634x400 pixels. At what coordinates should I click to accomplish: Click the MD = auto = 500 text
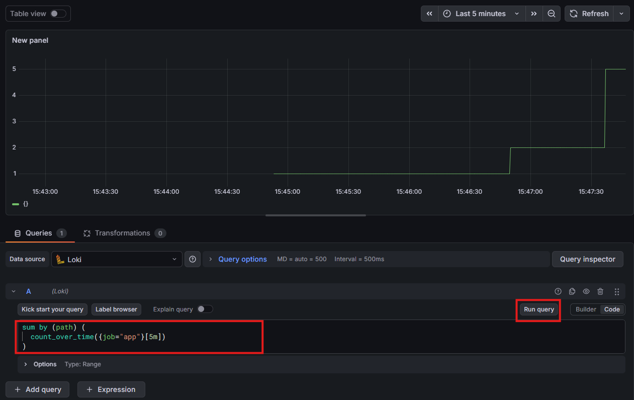tap(302, 259)
